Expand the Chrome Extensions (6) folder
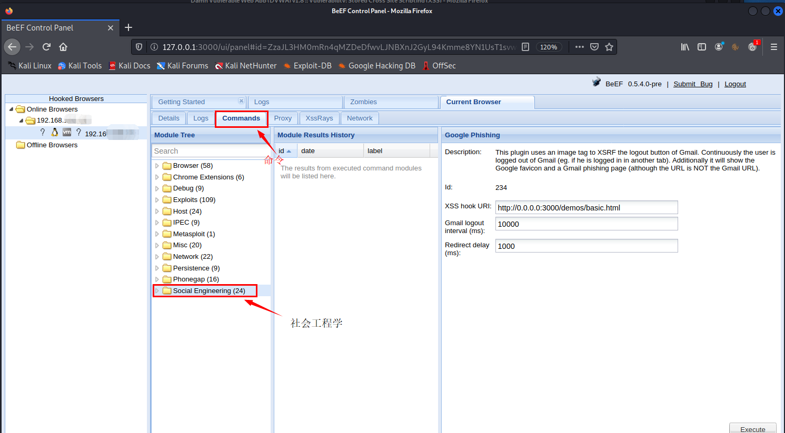This screenshot has height=433, width=785. click(x=157, y=177)
